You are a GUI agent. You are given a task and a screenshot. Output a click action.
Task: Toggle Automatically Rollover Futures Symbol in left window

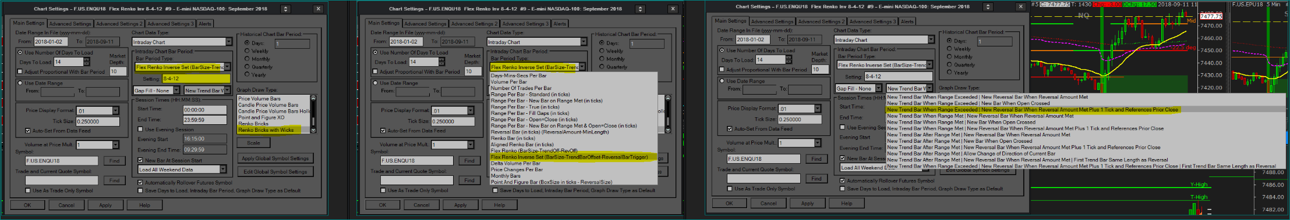140,182
